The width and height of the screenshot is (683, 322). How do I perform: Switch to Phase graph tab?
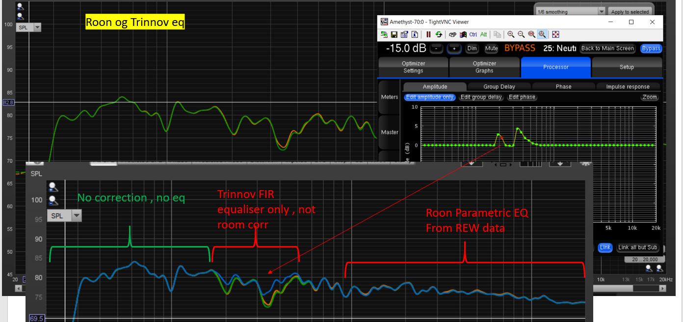(x=563, y=87)
